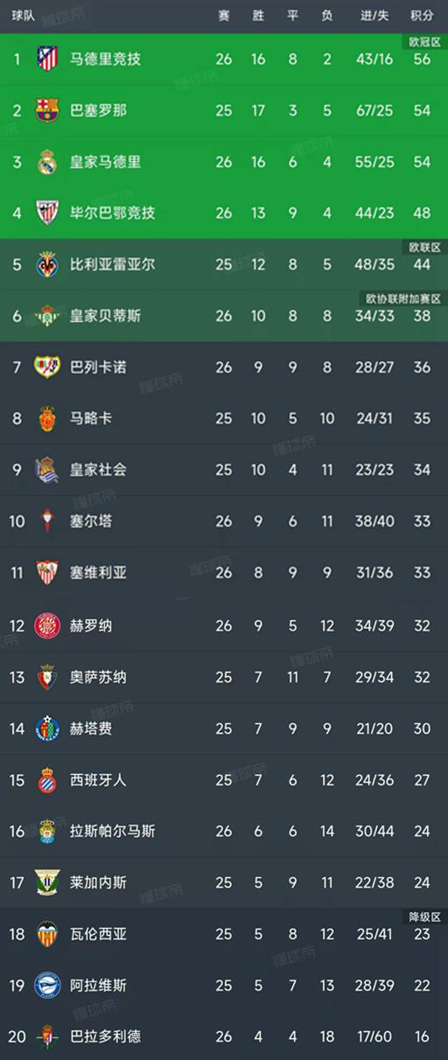Click the Athletic Bilbao club crest
The image size is (448, 1060).
pos(46,213)
